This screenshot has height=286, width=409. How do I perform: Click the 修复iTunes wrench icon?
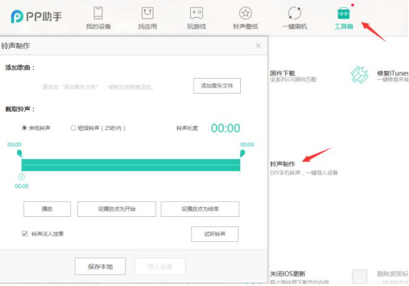[x=359, y=75]
